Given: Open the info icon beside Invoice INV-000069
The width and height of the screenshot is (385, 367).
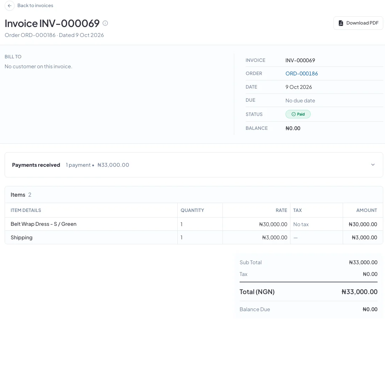Looking at the screenshot, I should pos(105,23).
